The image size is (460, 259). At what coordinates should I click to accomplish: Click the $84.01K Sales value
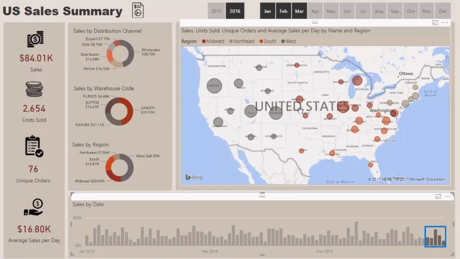click(x=36, y=58)
